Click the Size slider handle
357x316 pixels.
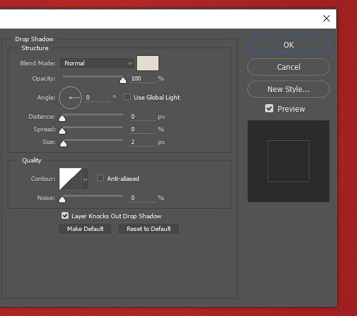(63, 144)
